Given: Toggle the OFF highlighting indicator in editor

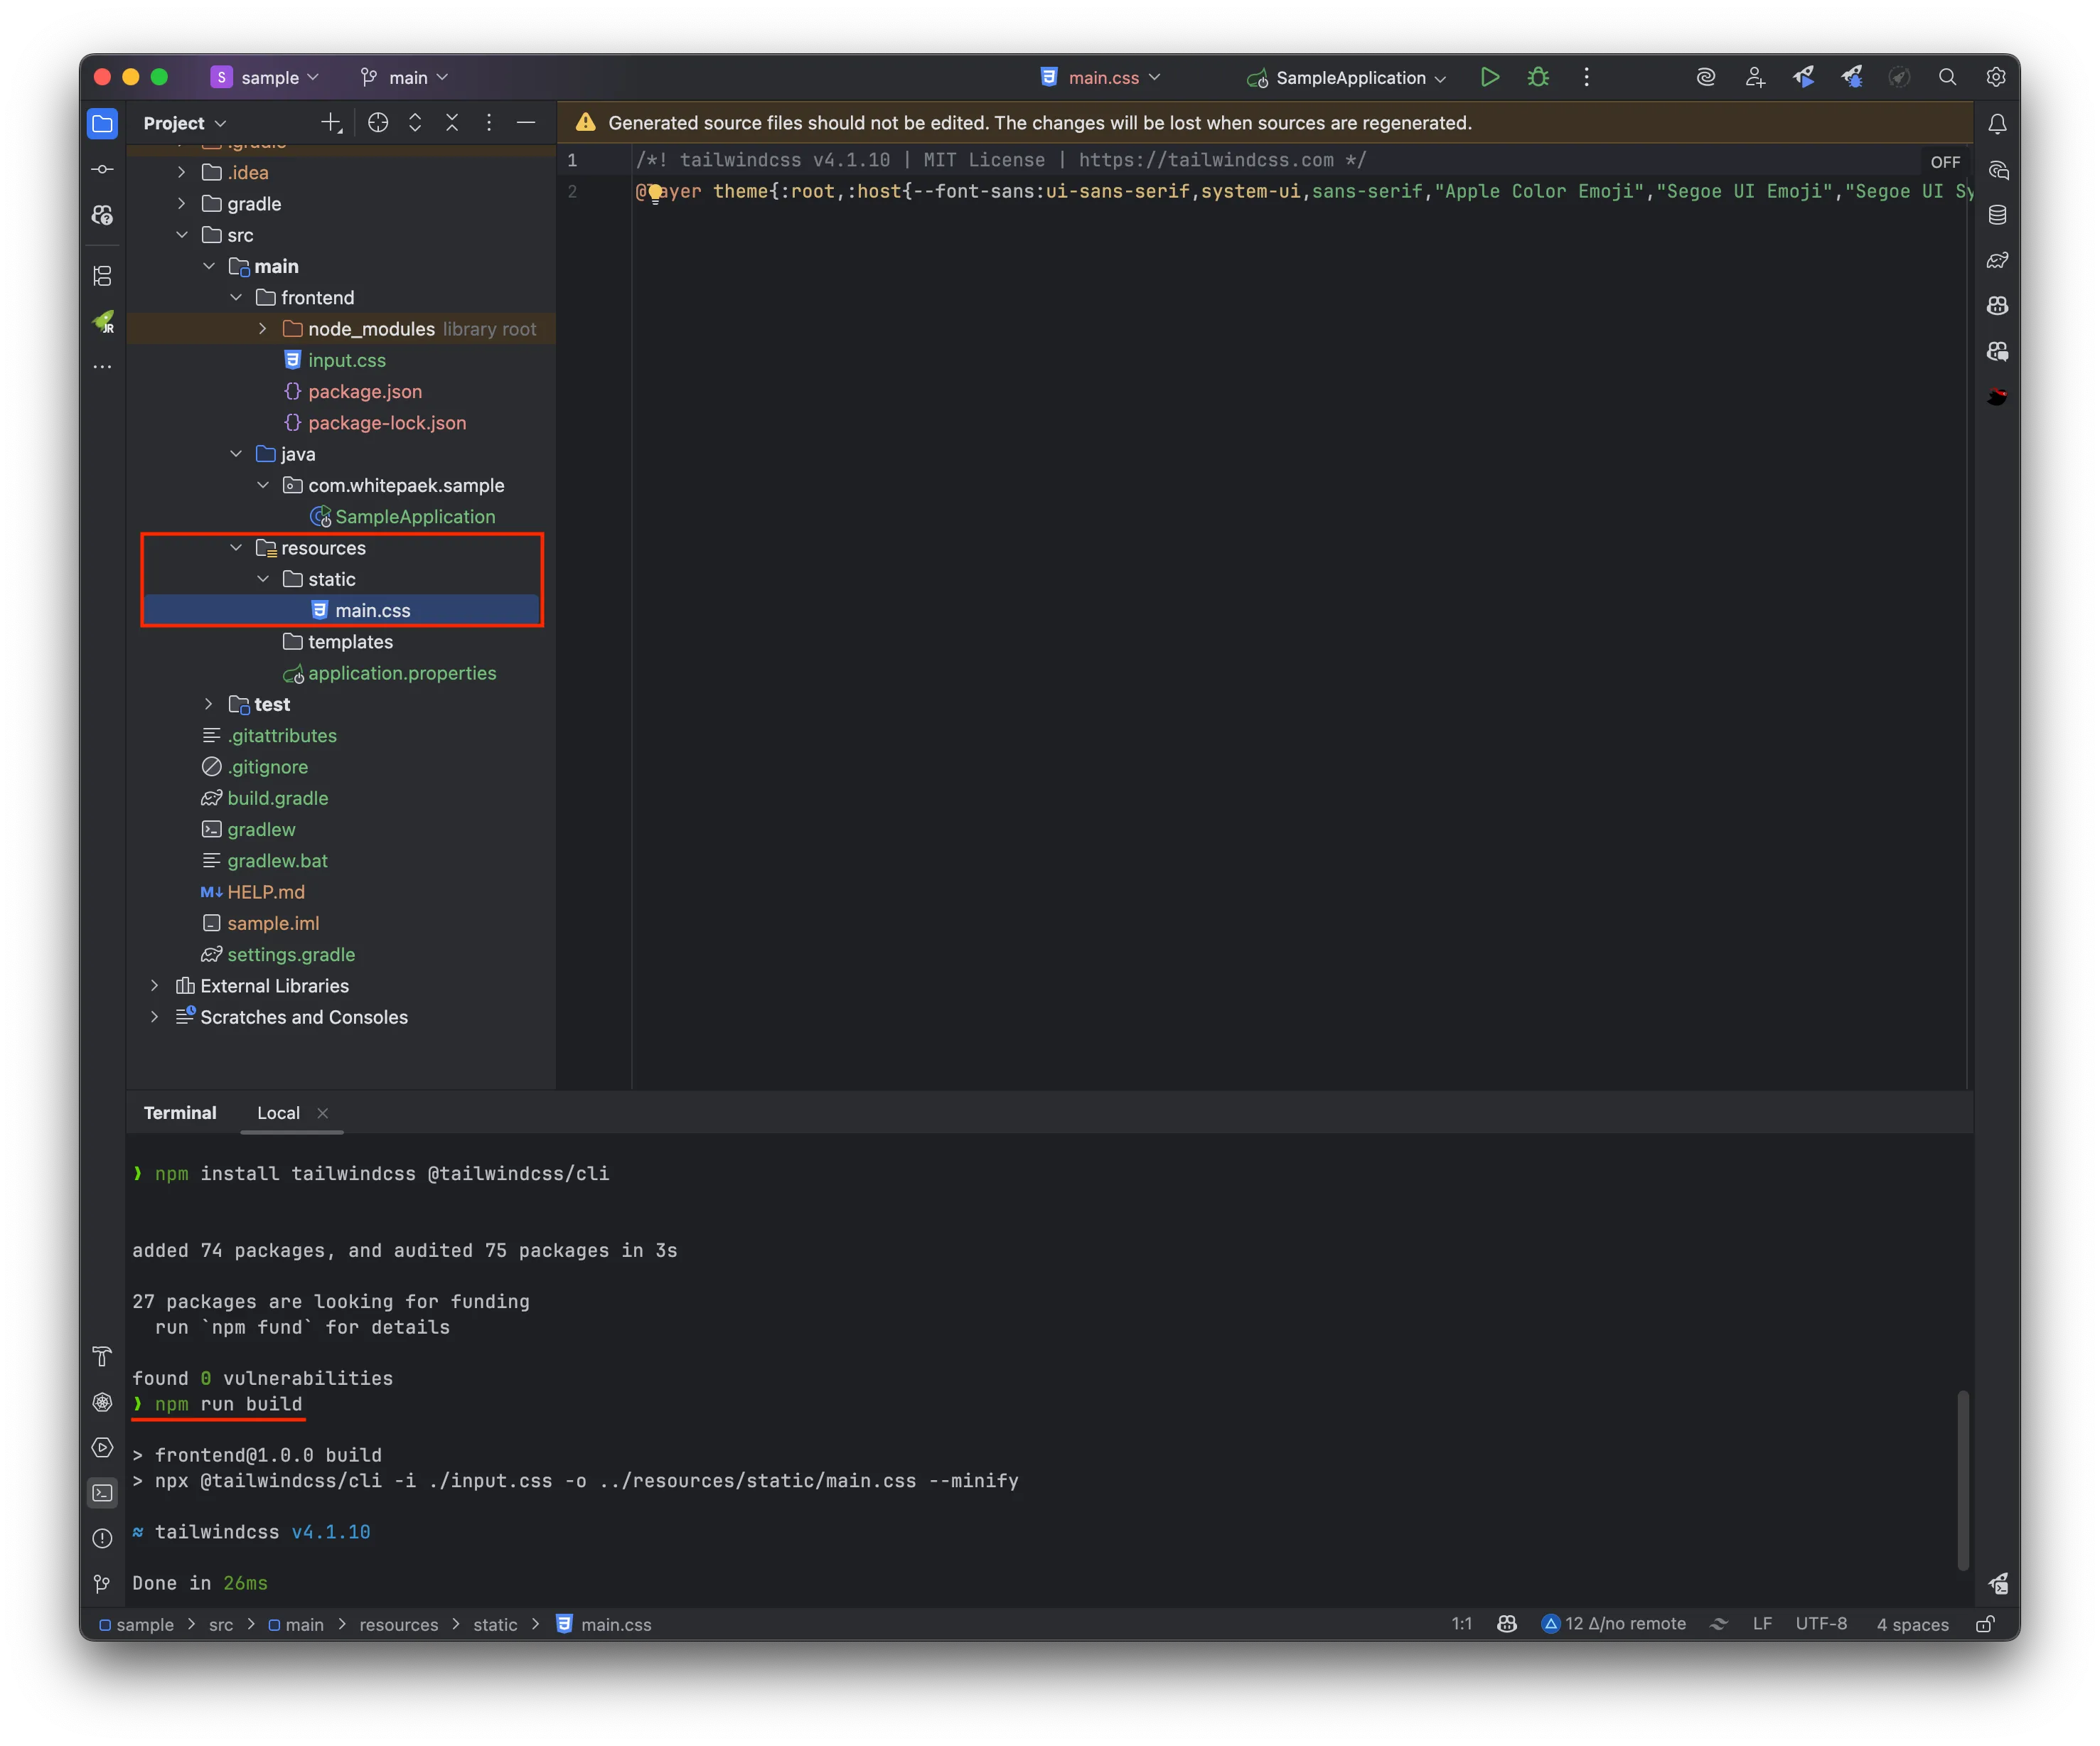Looking at the screenshot, I should click(1945, 162).
